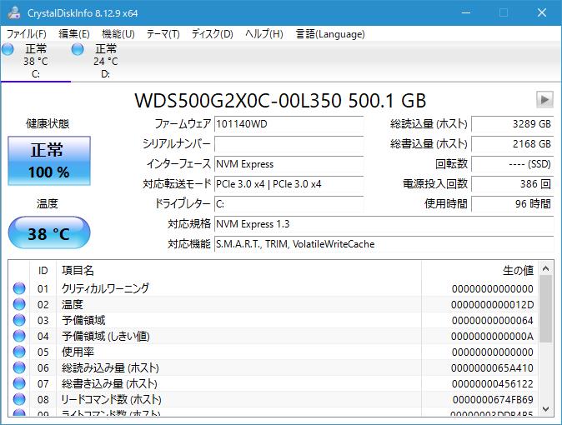Click power on hours value 96 時間

[x=513, y=204]
